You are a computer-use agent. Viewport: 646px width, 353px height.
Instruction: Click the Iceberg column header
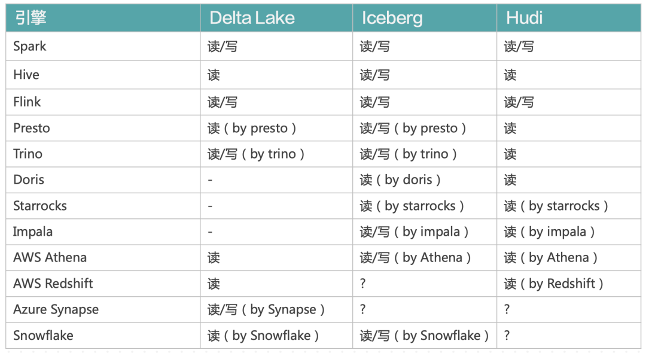392,17
